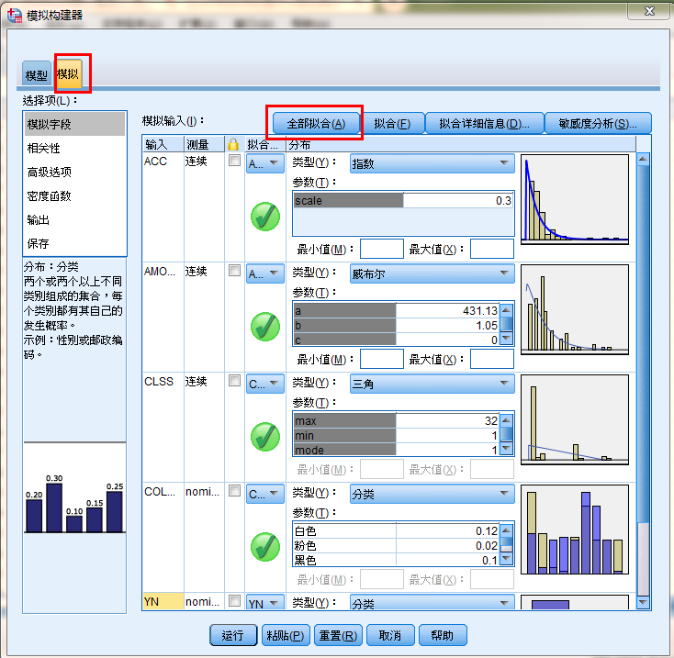Open the 威布尔 distribution type dropdown
This screenshot has width=674, height=658.
click(432, 273)
